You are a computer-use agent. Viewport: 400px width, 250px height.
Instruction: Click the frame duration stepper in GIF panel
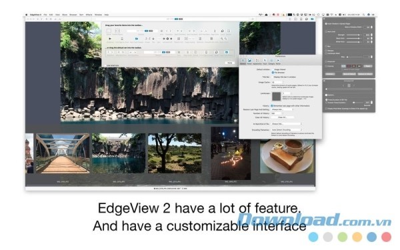(x=371, y=103)
